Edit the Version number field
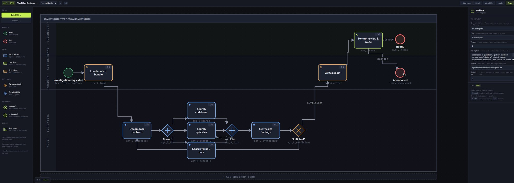514x183 pixels. pyautogui.click(x=492, y=46)
